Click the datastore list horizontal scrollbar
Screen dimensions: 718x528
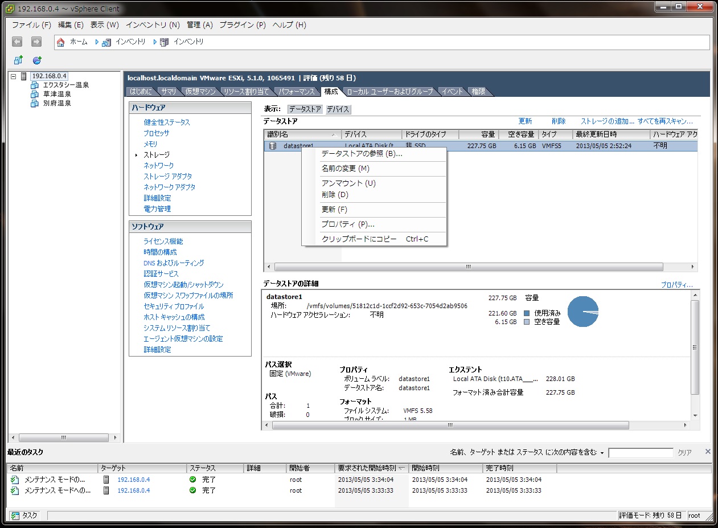coord(468,267)
